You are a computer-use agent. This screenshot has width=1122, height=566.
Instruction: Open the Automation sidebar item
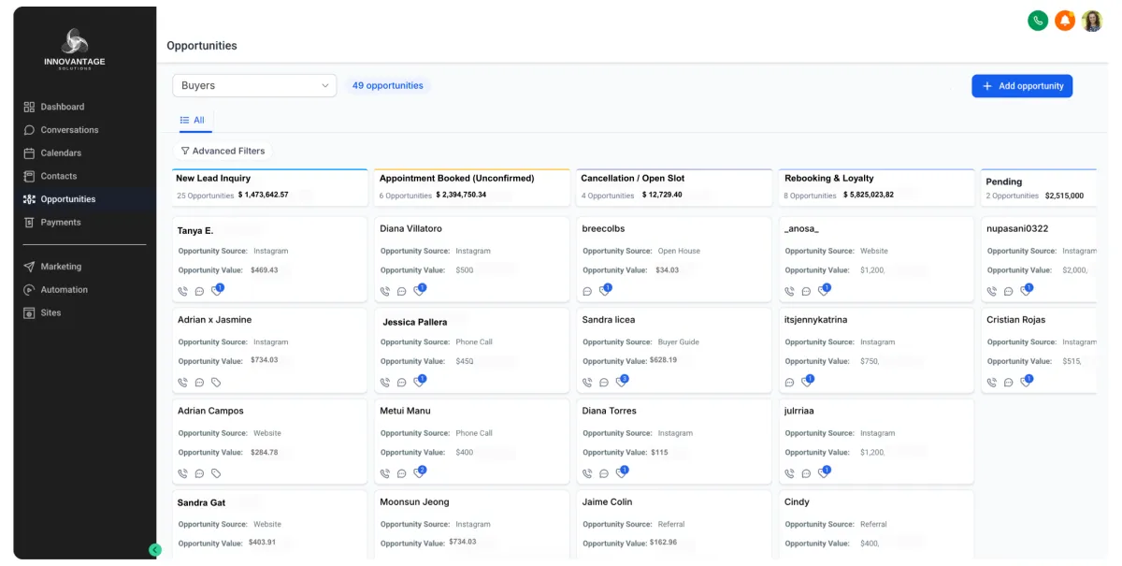tap(64, 290)
